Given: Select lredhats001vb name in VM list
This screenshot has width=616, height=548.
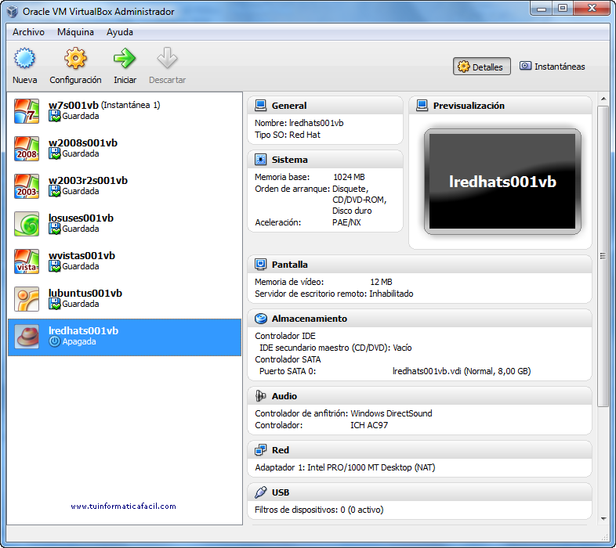Looking at the screenshot, I should click(x=83, y=330).
